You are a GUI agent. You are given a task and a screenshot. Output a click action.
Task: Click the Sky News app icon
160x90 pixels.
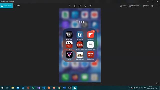pyautogui.click(x=69, y=44)
